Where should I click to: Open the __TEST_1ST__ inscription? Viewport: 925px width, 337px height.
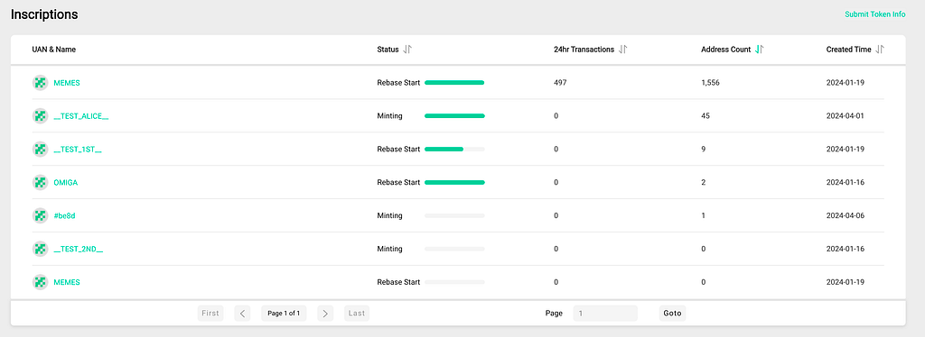(78, 150)
